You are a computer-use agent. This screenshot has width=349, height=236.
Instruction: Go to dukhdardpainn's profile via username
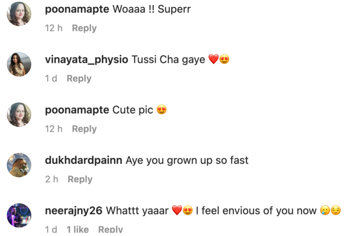83,160
